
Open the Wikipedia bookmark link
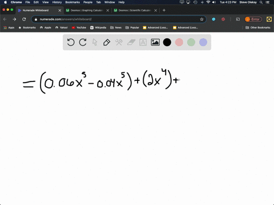[x=98, y=27]
